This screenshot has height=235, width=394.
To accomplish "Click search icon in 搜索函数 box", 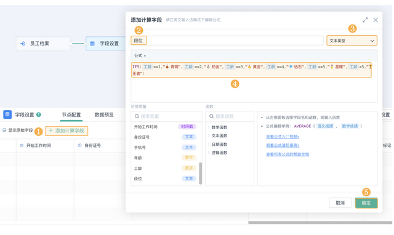I will (211, 116).
